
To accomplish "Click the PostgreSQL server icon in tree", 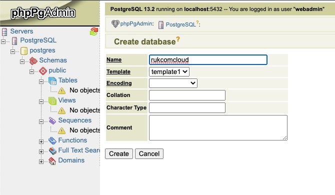I will pos(14,40).
